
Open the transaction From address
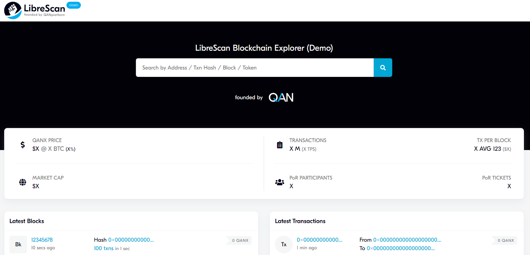click(x=407, y=240)
